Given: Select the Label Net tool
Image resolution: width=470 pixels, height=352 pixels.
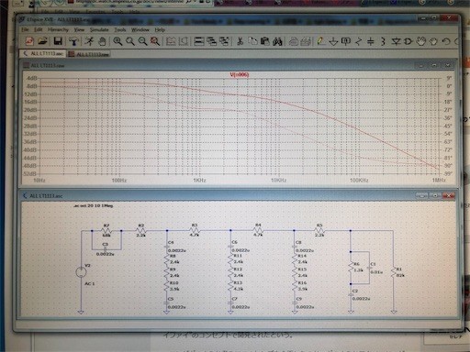Looking at the screenshot, I should click(346, 41).
